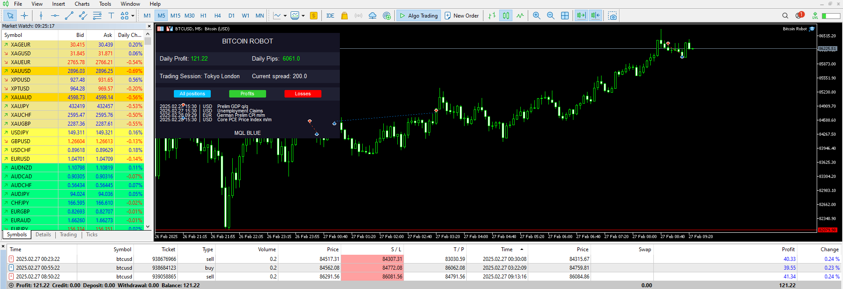Click the green Profits button
The width and height of the screenshot is (843, 289).
point(247,94)
